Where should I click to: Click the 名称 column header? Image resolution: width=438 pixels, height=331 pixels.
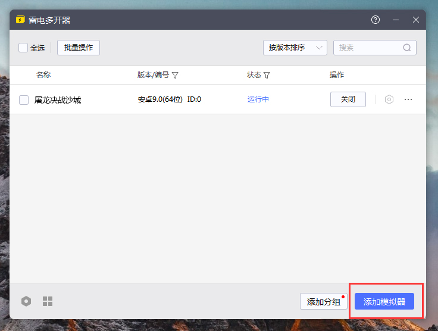coord(43,75)
